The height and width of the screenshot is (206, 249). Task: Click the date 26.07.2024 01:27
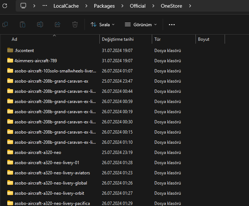click(117, 193)
